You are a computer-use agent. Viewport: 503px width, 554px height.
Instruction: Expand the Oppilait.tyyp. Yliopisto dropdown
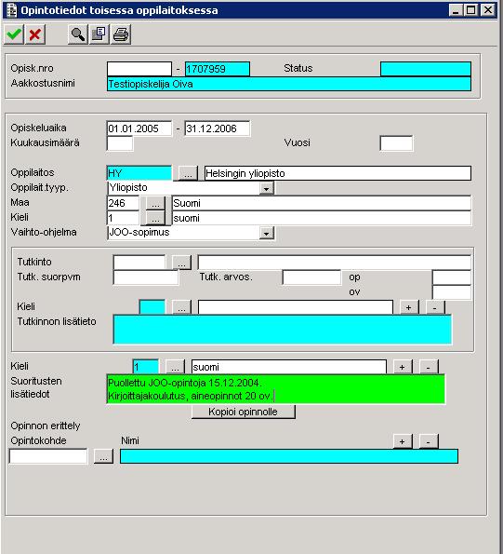pos(267,188)
